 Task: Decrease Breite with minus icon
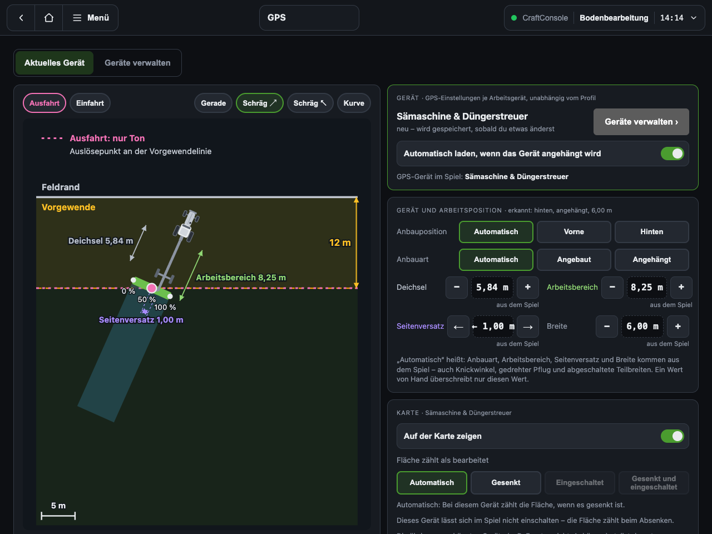pyautogui.click(x=607, y=327)
